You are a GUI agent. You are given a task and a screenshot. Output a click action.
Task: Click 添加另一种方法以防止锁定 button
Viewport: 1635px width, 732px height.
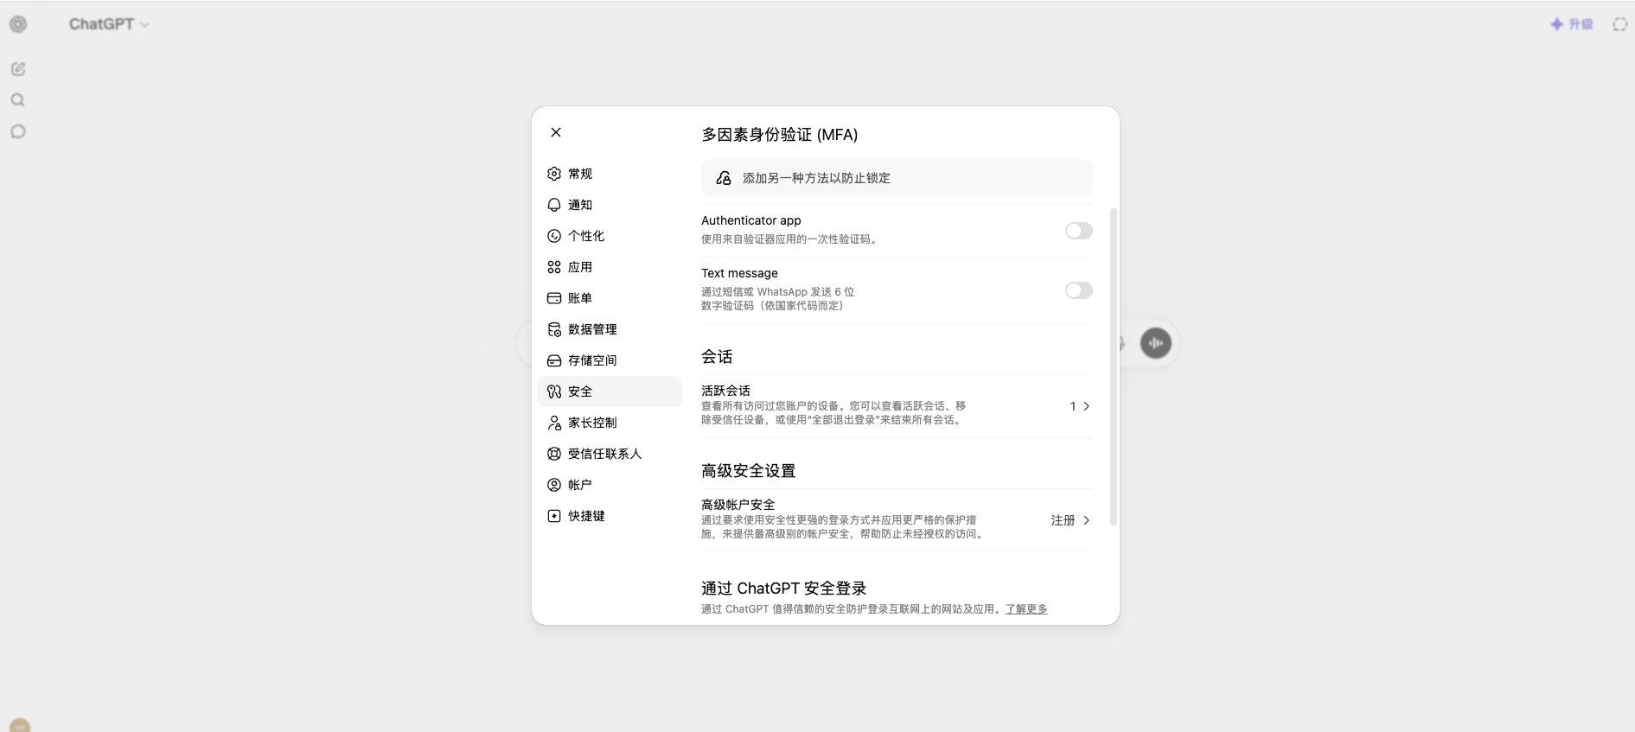point(897,178)
